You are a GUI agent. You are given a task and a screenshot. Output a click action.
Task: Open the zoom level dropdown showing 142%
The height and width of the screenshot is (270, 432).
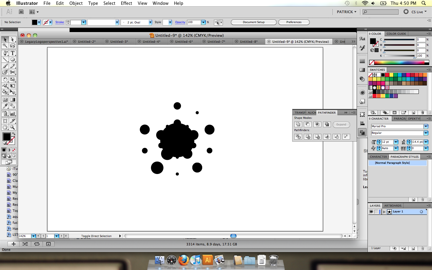tap(33, 236)
